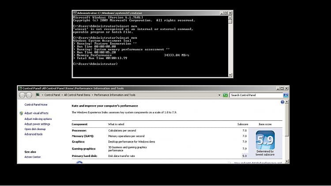Image resolution: width=331 pixels, height=186 pixels.
Task: Click the Base score column header
Action: [265, 124]
